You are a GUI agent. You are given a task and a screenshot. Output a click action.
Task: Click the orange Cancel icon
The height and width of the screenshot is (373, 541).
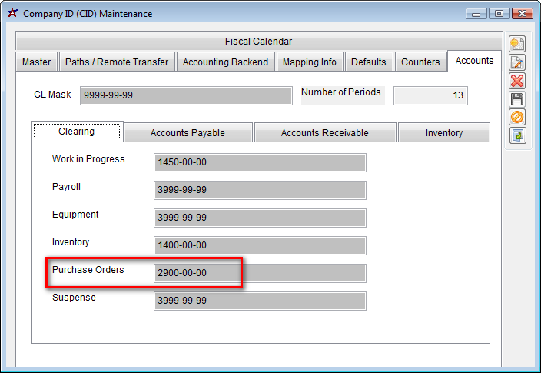[x=517, y=117]
